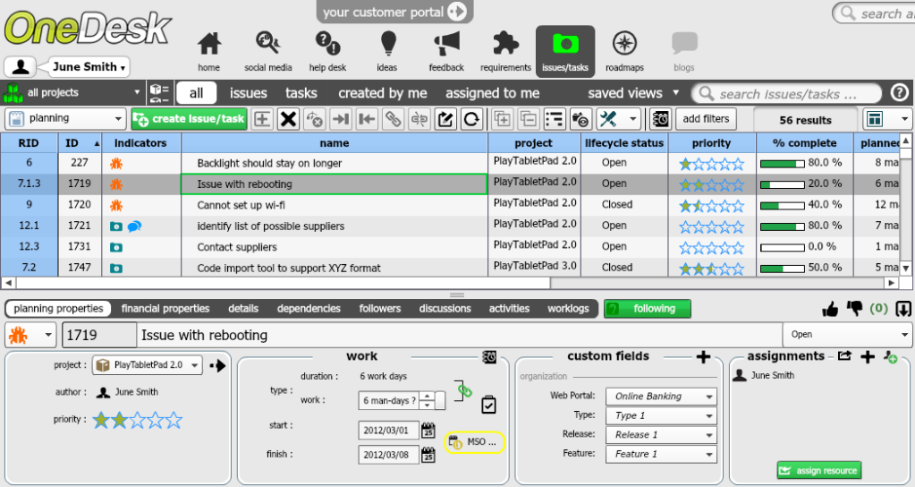This screenshot has height=487, width=915.
Task: Open the home section
Action: click(x=209, y=52)
